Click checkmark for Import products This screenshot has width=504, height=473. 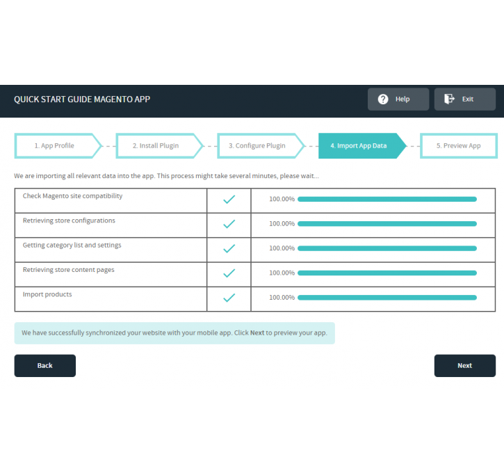[x=229, y=298]
